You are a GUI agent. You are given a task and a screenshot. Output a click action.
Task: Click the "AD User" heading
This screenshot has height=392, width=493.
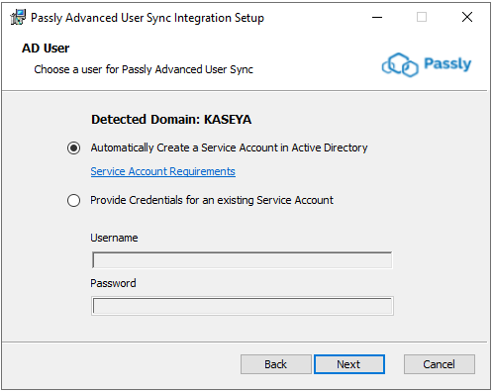point(46,49)
